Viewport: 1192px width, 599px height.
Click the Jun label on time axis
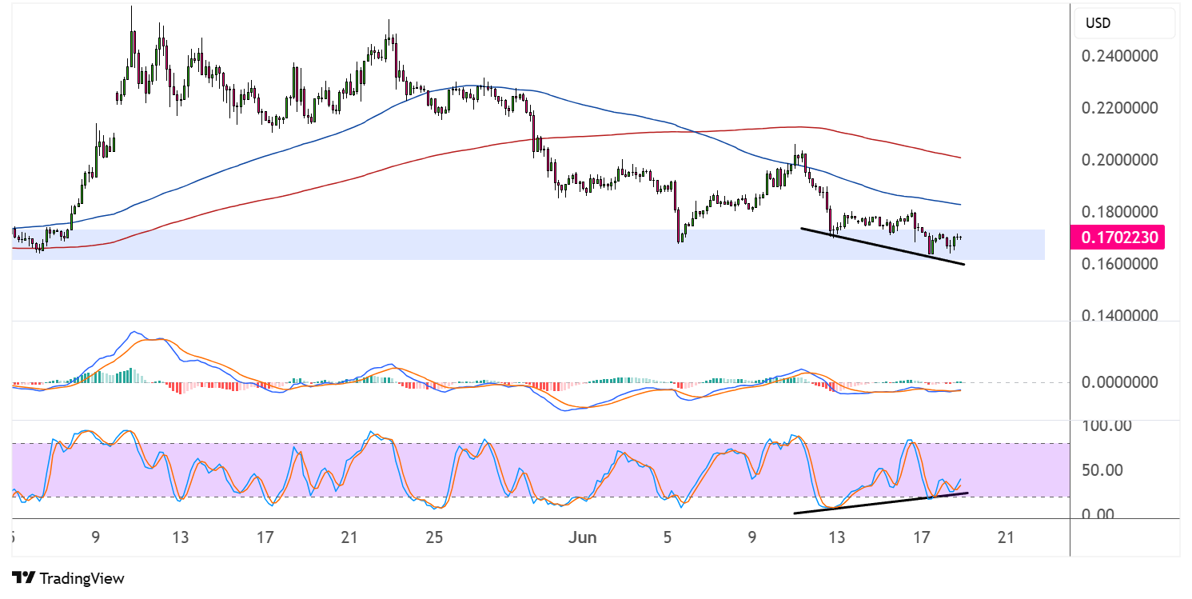tap(582, 538)
